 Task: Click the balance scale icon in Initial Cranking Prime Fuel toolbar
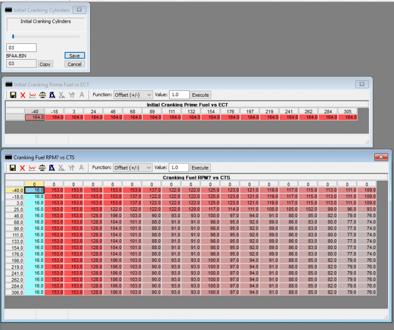42,95
